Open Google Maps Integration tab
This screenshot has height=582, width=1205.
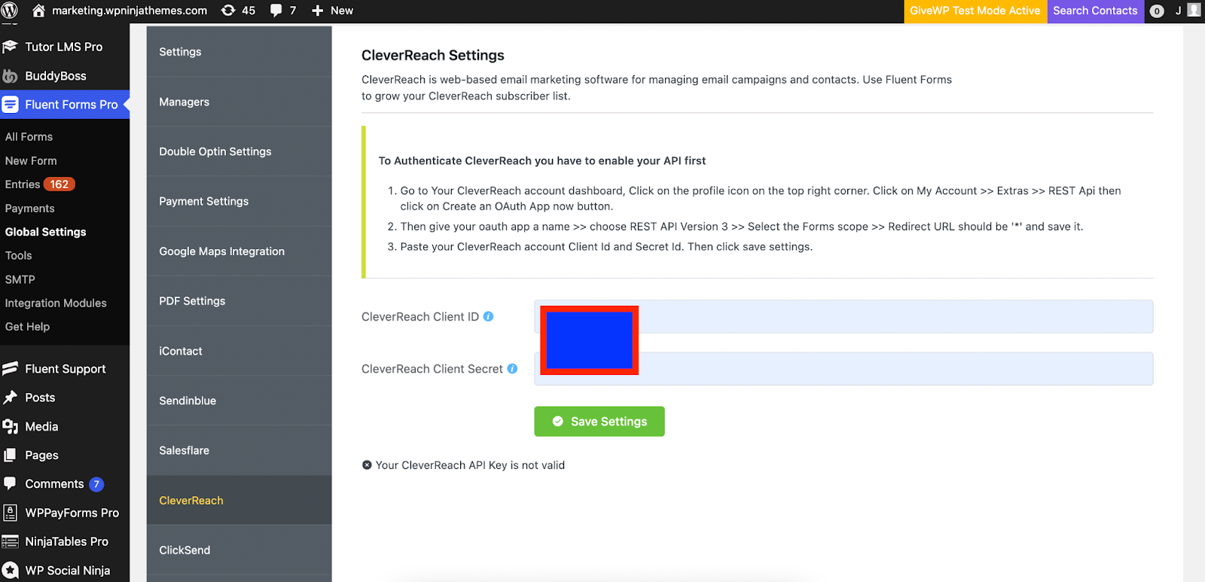pos(239,251)
